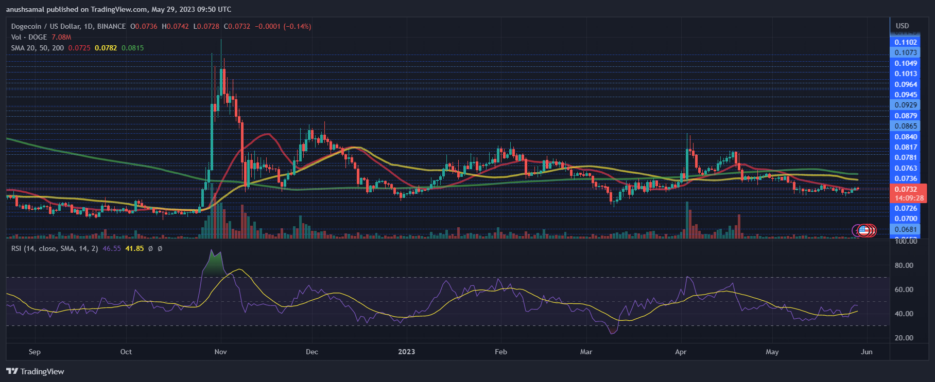Image resolution: width=935 pixels, height=382 pixels.
Task: Click the 0.0681 price level label
Action: tap(906, 229)
